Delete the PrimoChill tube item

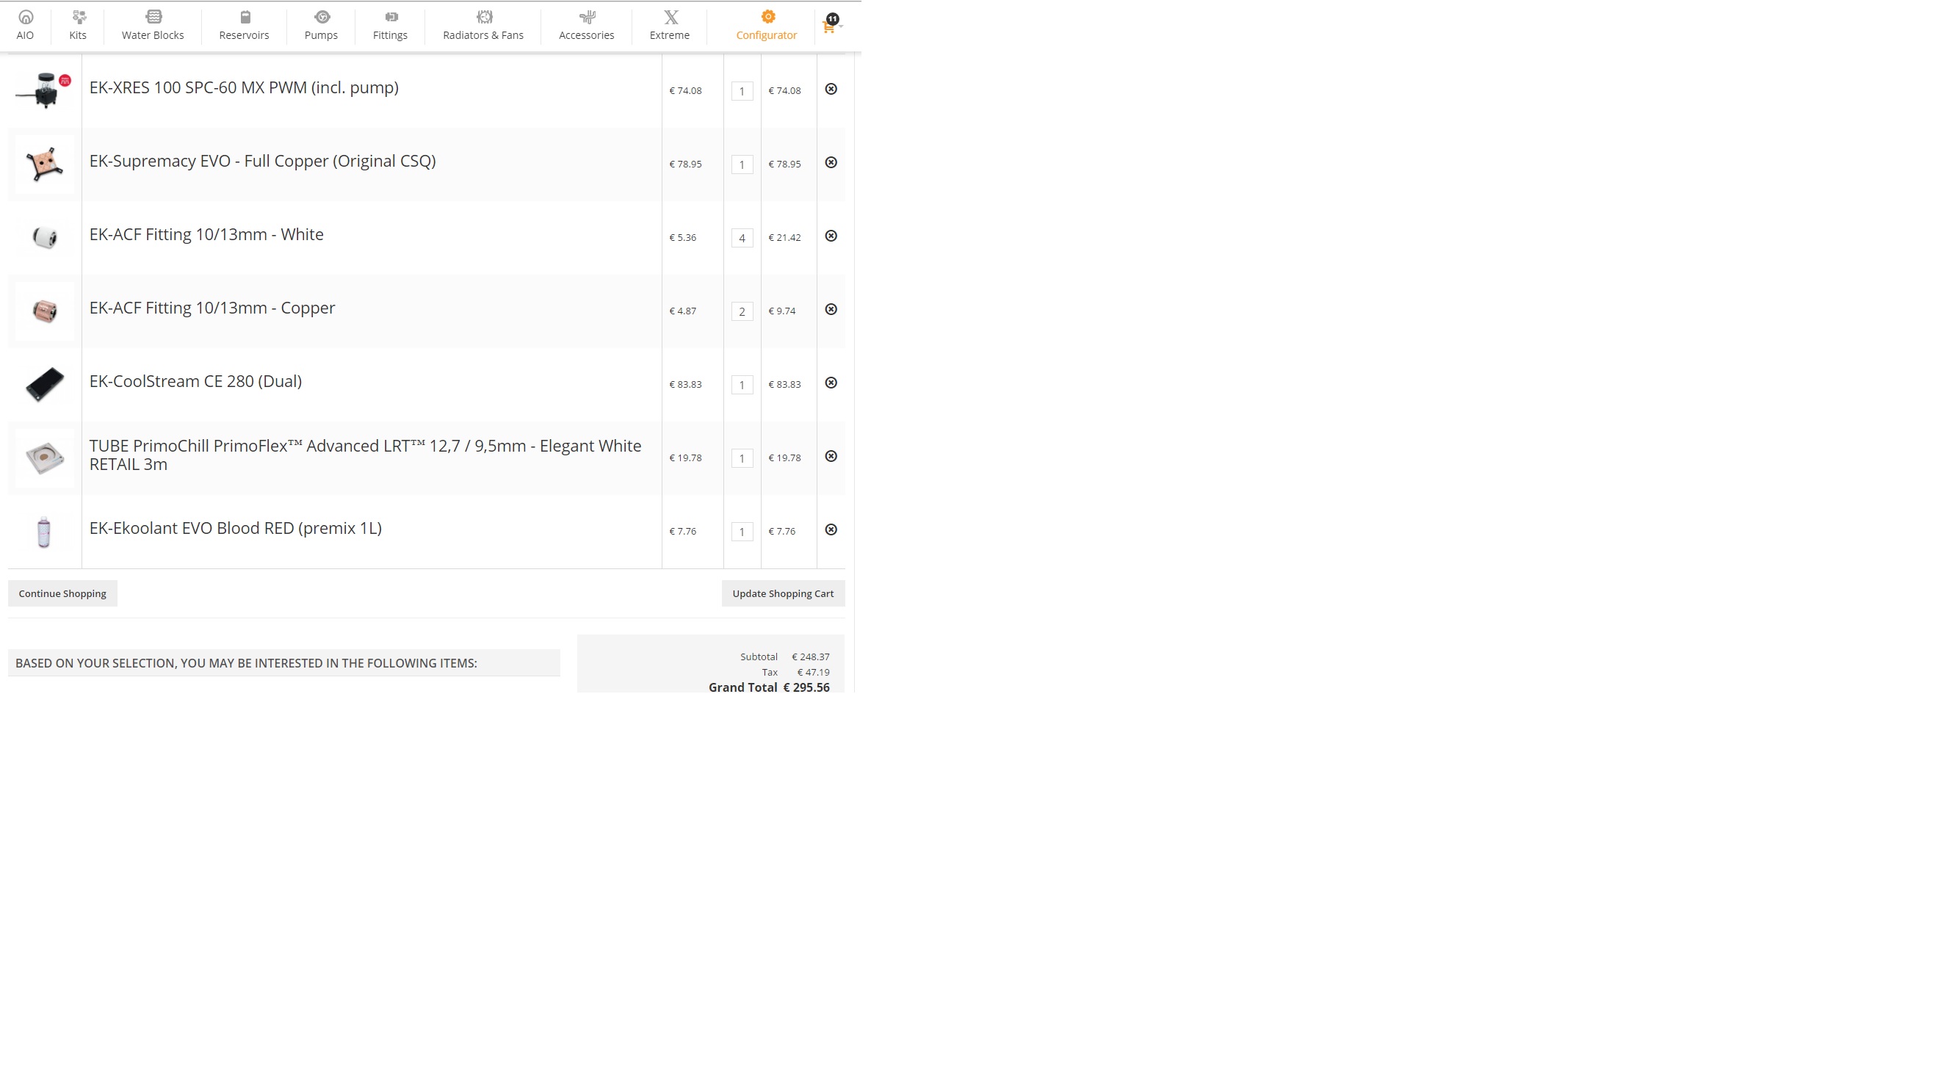[831, 457]
